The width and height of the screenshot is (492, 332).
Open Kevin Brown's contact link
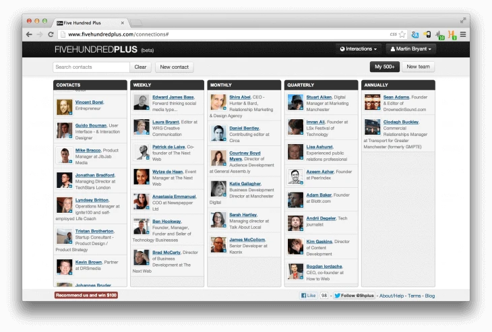click(x=88, y=262)
